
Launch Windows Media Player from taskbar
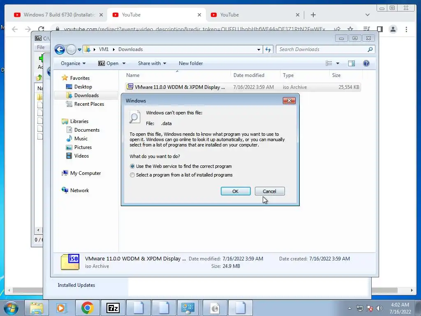click(x=62, y=308)
